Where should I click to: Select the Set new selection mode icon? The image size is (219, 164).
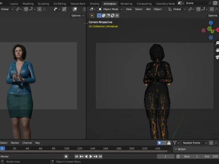[99, 15]
